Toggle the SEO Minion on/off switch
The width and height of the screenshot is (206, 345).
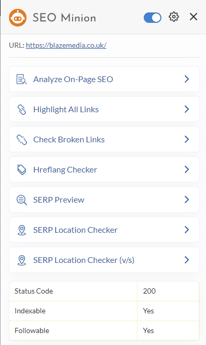coord(153,17)
